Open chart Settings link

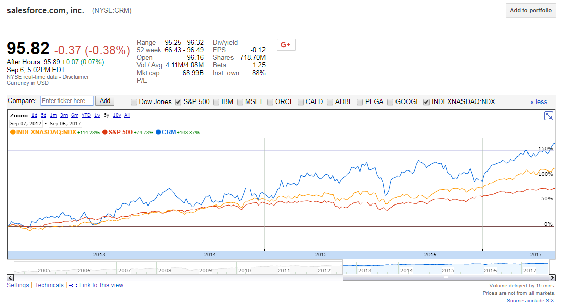(18, 285)
